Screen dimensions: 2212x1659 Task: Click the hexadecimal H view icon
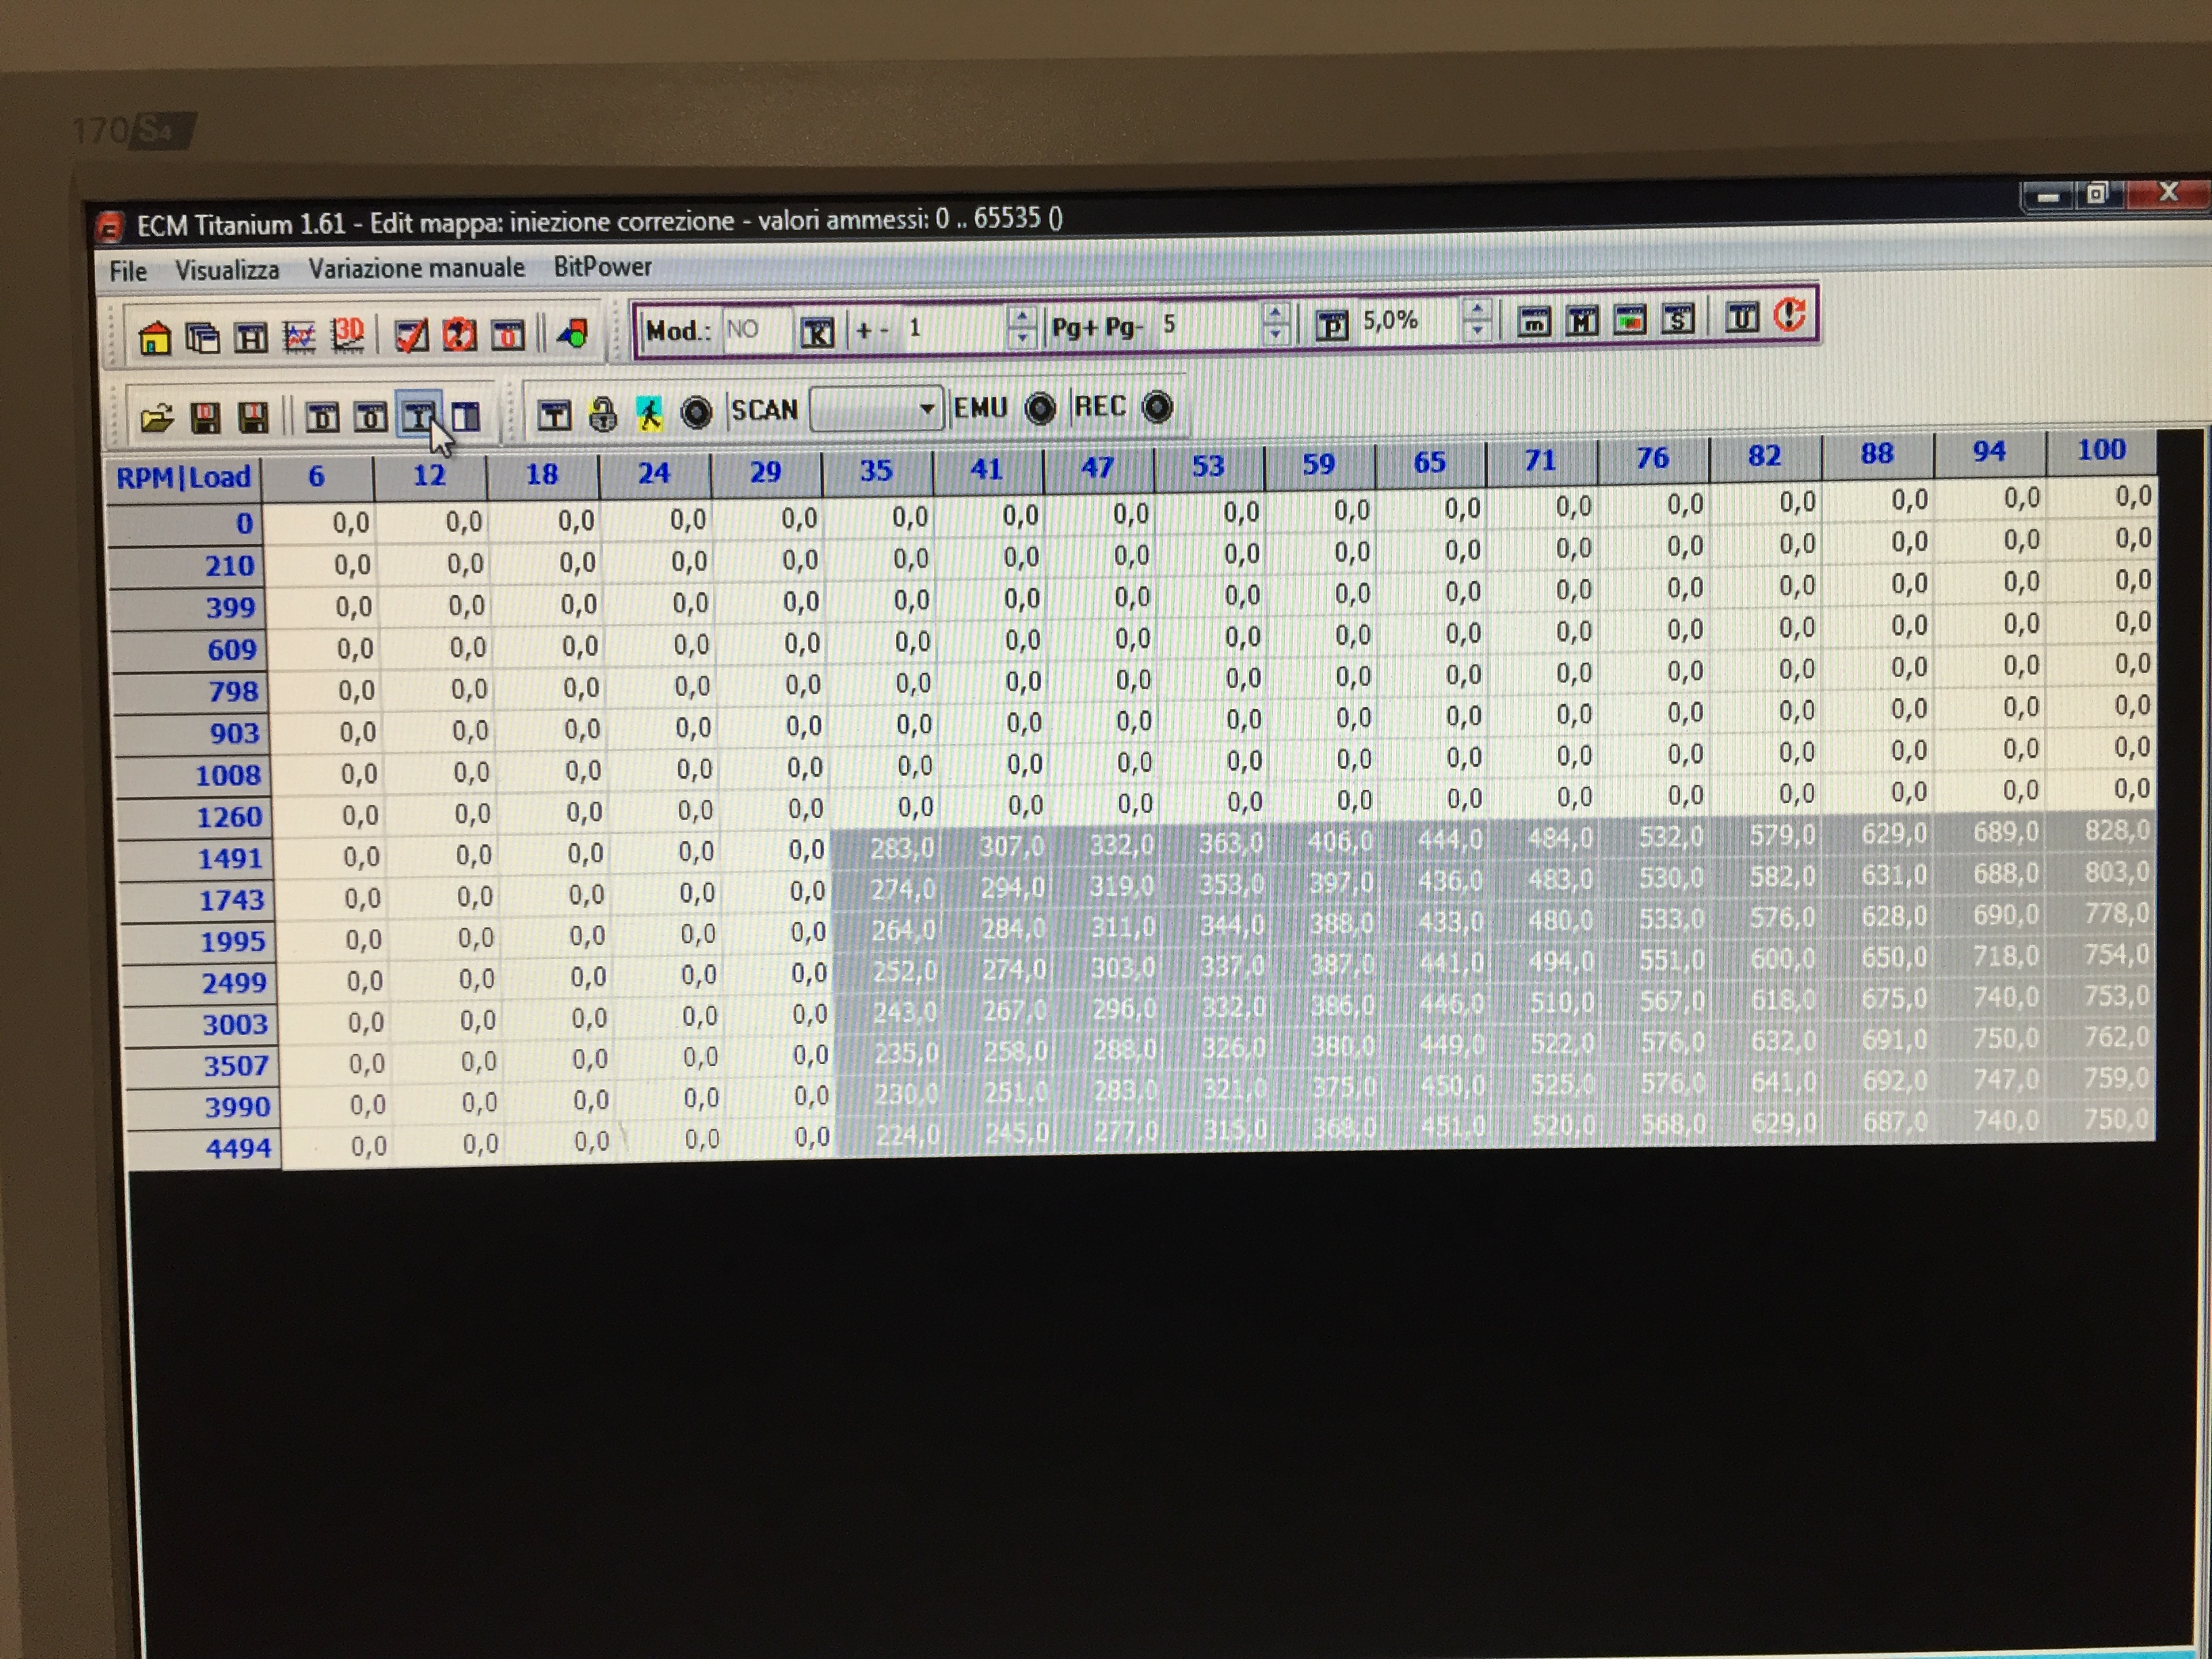(x=250, y=338)
